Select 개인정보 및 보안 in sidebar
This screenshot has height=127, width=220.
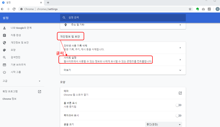tap(20, 43)
